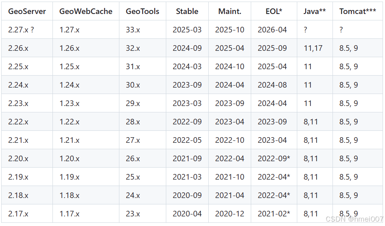Viewport: 385px width, 226px height.
Task: Select the 11,17 Java version cell
Action: pyautogui.click(x=315, y=48)
